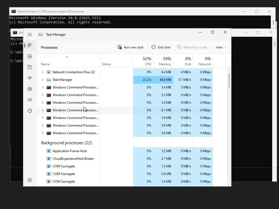The height and width of the screenshot is (209, 279).
Task: Click the Administrator cmd.exe window title
Action: click(x=50, y=11)
